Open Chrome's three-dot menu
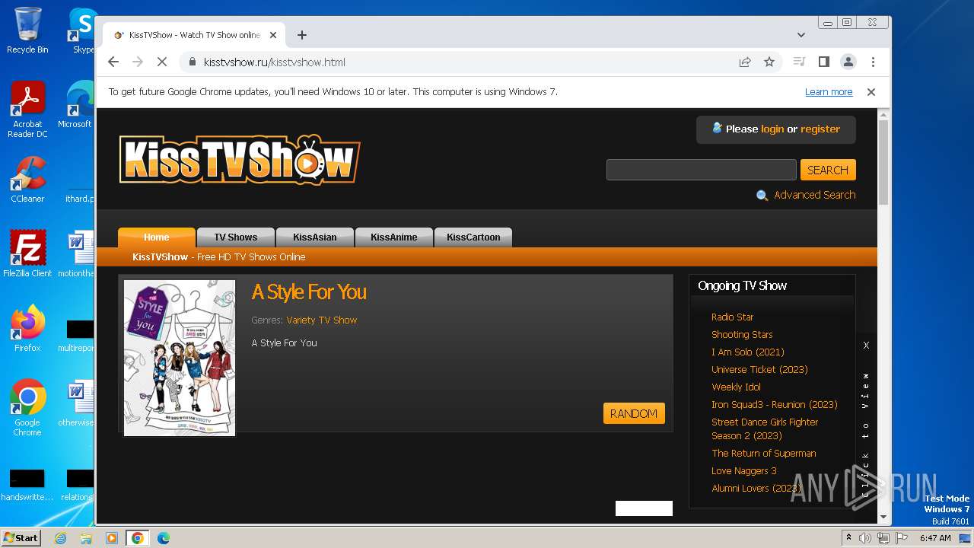Screen dimensions: 974x548 click(x=873, y=62)
